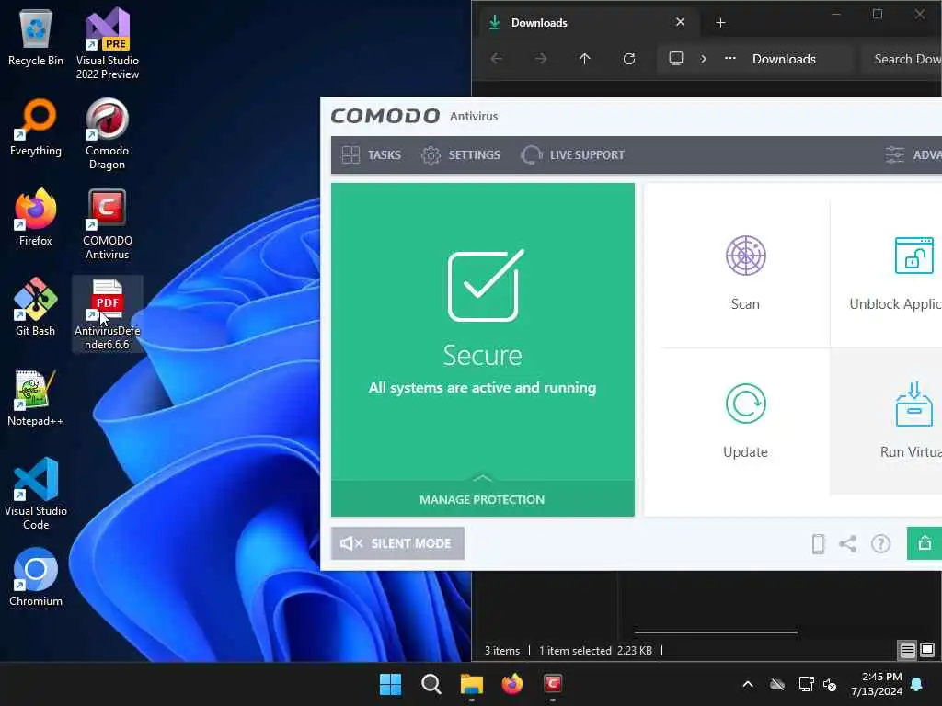Screen dimensions: 942x706
Task: Go forward in File Explorer
Action: [541, 59]
